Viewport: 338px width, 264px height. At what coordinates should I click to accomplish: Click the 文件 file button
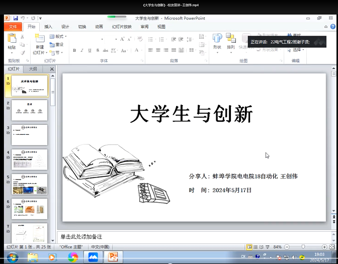[13, 27]
